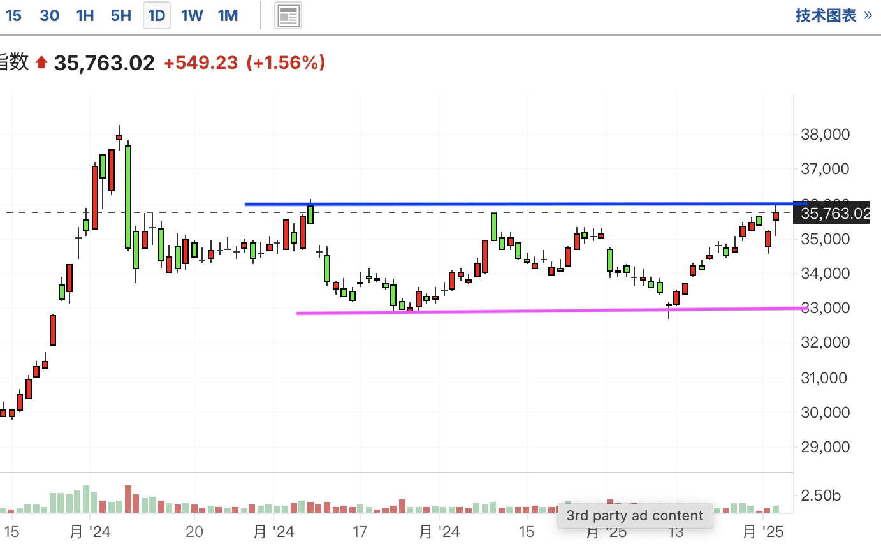The image size is (881, 551).
Task: Click the 29,000 axis label
Action: [x=825, y=446]
